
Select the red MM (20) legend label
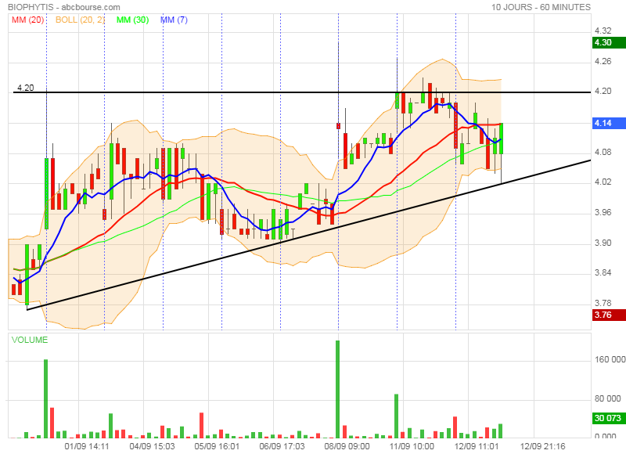[27, 20]
